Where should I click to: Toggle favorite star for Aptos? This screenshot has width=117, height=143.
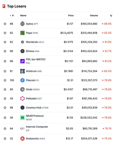tap(5, 24)
